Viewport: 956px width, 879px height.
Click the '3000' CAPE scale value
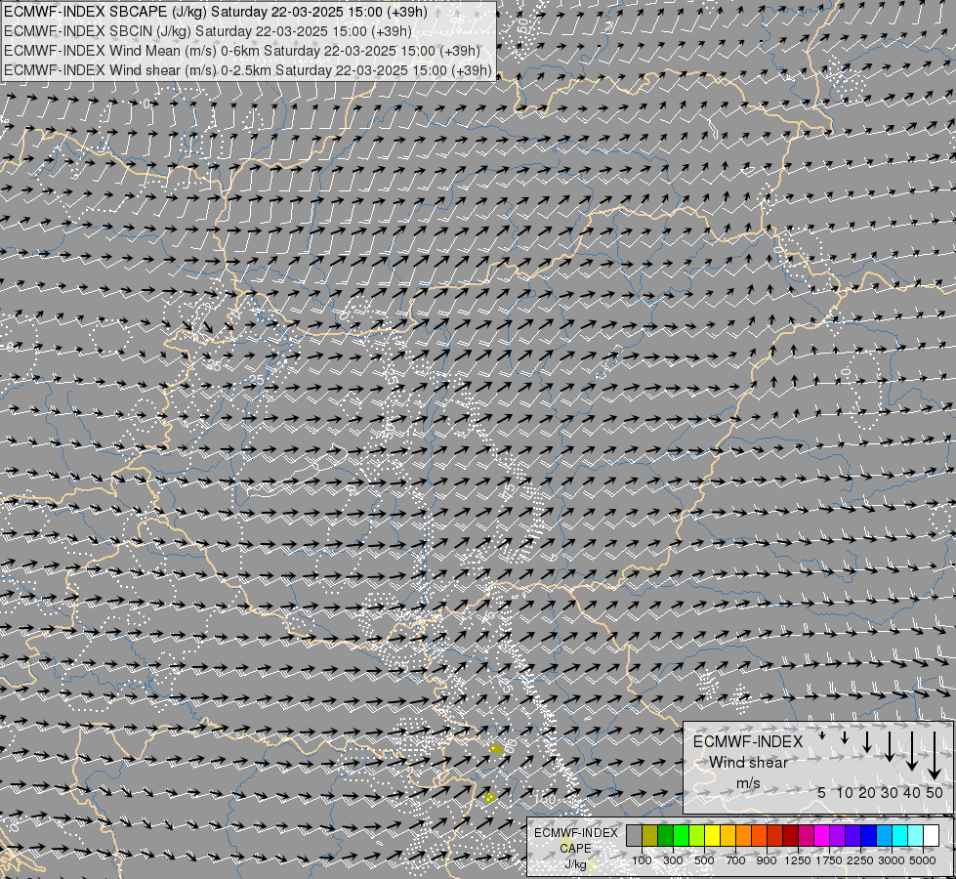[x=892, y=860]
